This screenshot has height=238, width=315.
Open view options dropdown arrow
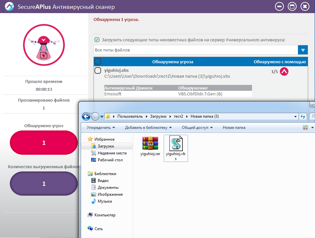tap(312, 128)
